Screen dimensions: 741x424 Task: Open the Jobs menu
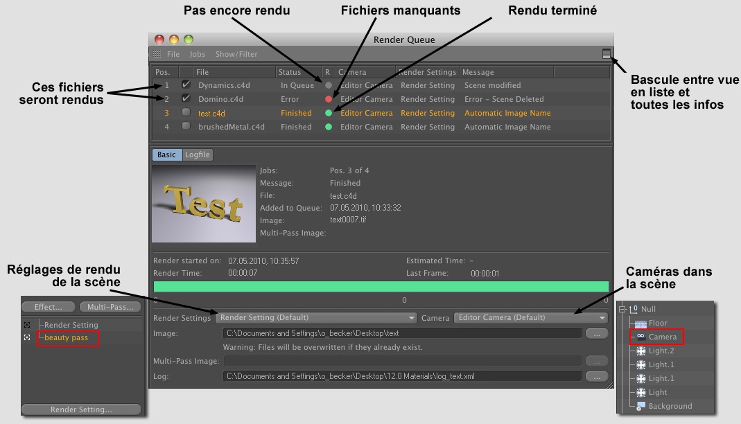[x=198, y=54]
